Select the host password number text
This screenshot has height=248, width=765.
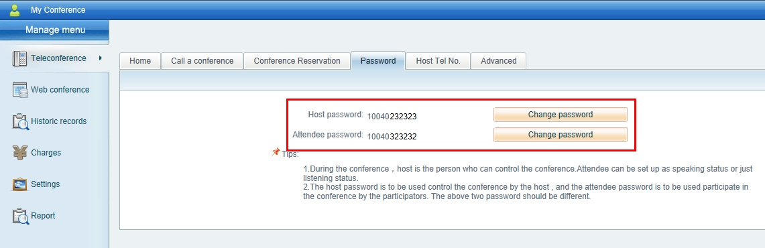(x=392, y=117)
